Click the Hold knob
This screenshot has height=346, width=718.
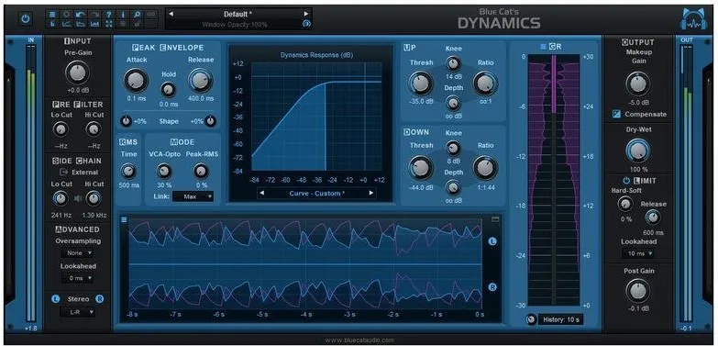[168, 89]
